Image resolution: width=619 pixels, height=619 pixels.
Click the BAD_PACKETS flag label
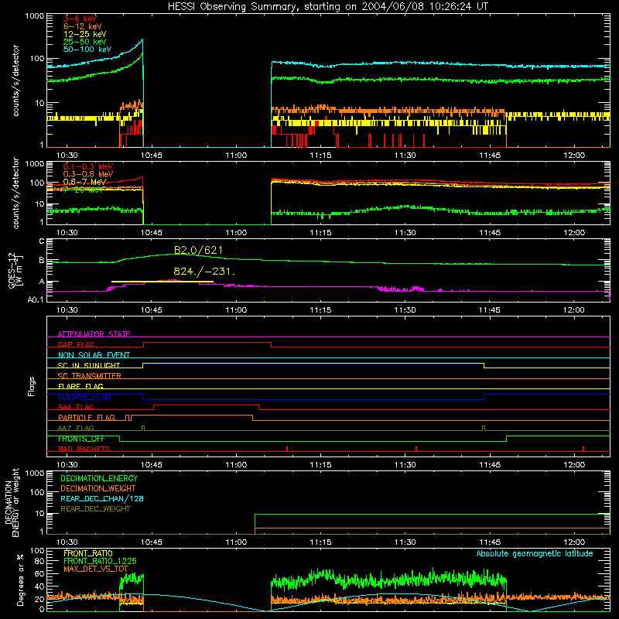coord(84,449)
